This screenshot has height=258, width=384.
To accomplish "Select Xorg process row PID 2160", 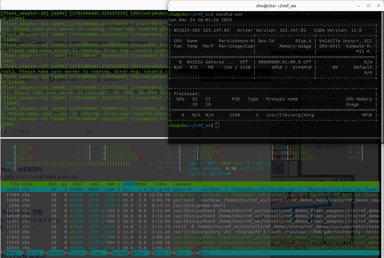I will click(190, 232).
